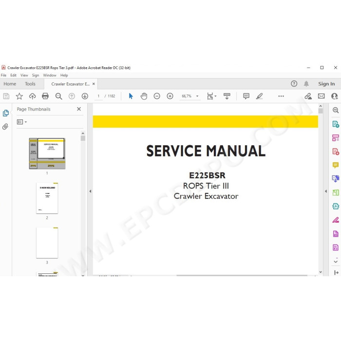Open the Compress PDF tool

click(336, 206)
